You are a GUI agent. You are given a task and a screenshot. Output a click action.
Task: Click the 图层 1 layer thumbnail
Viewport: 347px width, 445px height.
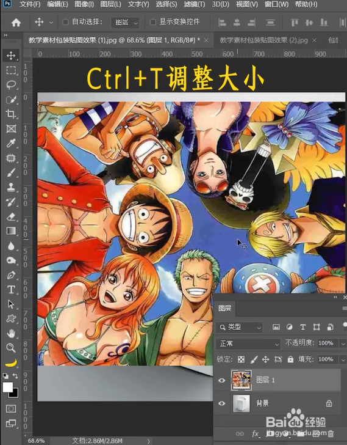[x=241, y=380]
